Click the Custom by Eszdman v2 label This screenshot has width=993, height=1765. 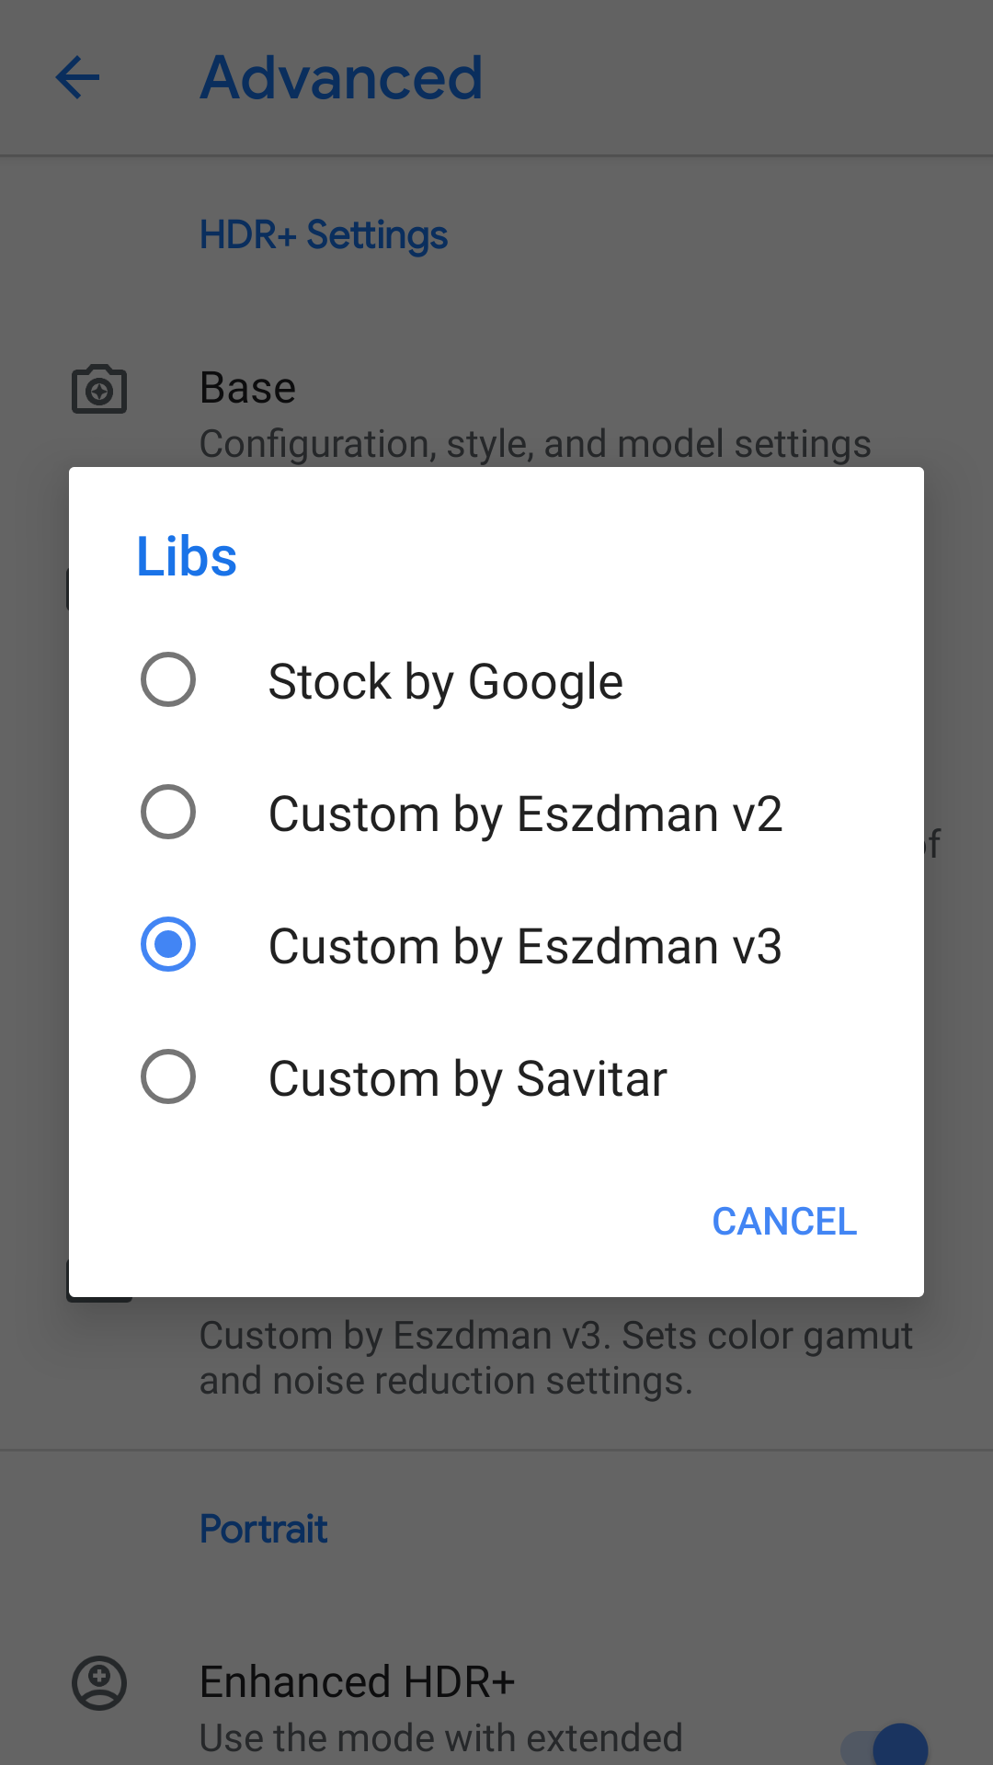[x=525, y=814]
